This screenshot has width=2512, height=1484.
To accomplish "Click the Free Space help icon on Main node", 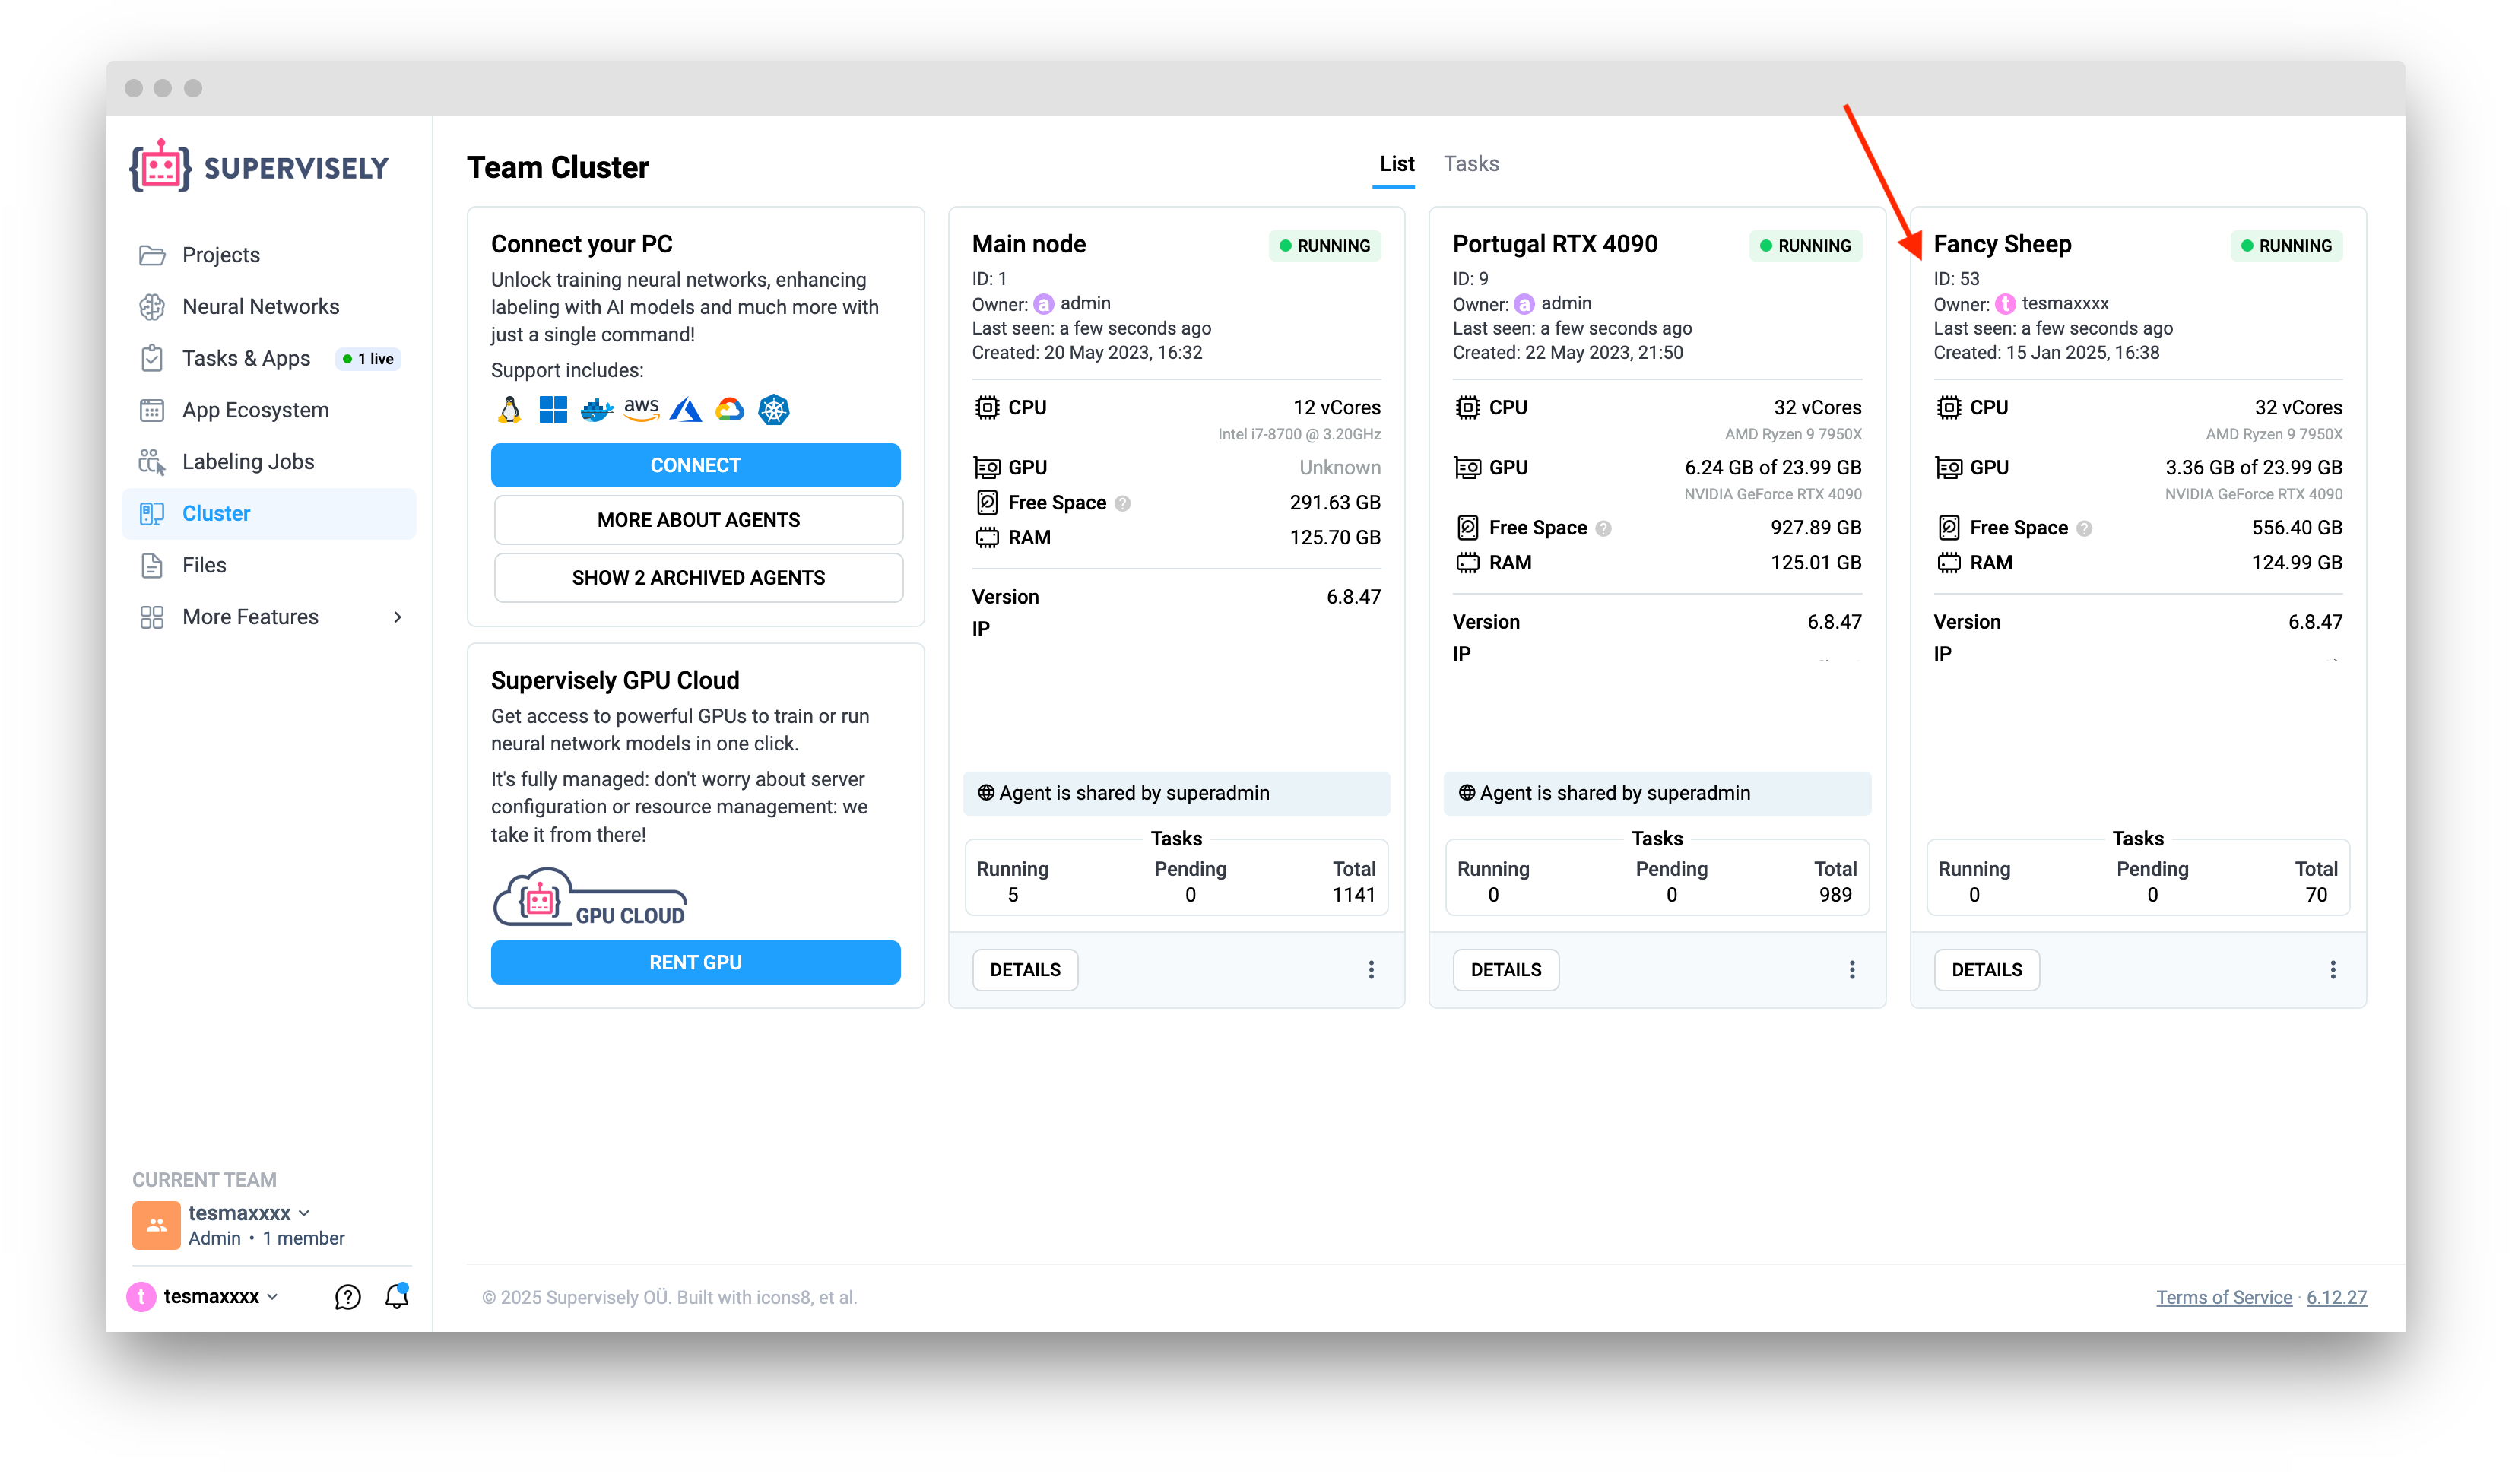I will [x=1123, y=503].
